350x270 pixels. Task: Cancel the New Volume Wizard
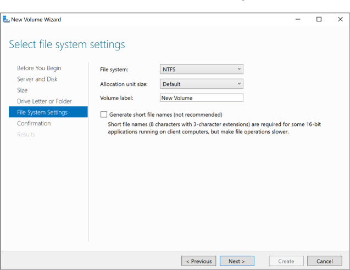(x=324, y=261)
